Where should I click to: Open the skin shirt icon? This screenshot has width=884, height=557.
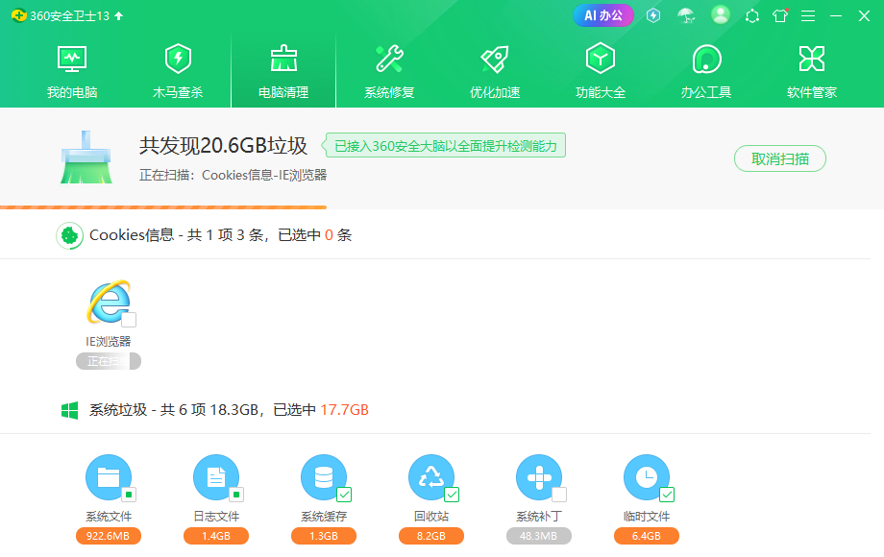pyautogui.click(x=780, y=15)
